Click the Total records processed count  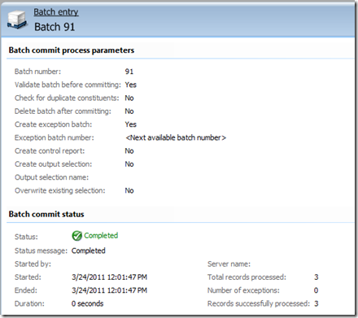point(317,277)
